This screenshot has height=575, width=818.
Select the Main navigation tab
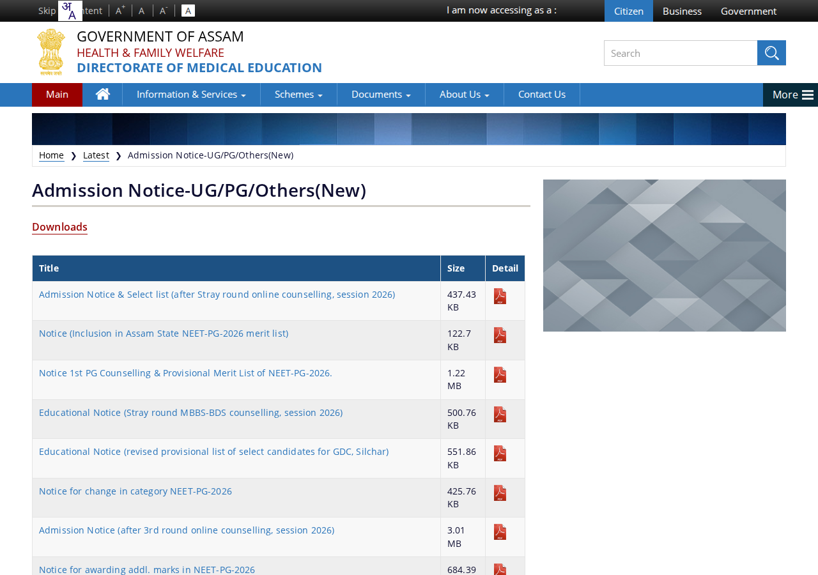[x=57, y=95]
